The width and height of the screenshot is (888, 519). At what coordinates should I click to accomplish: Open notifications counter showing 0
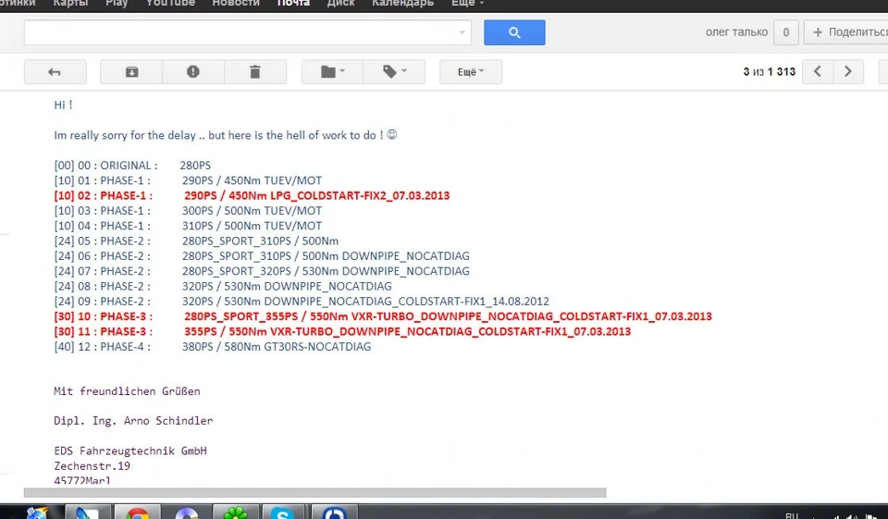(x=786, y=32)
